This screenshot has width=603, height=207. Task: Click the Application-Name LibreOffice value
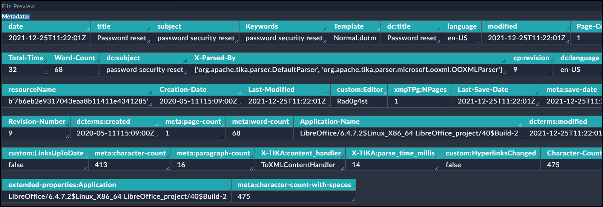(x=409, y=133)
